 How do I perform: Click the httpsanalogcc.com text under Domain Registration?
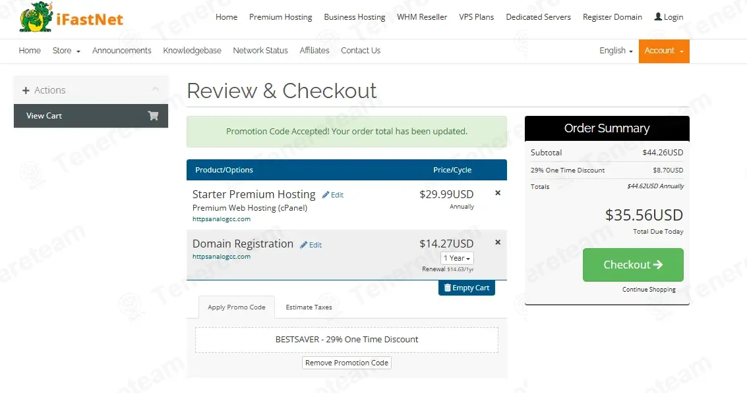(221, 257)
